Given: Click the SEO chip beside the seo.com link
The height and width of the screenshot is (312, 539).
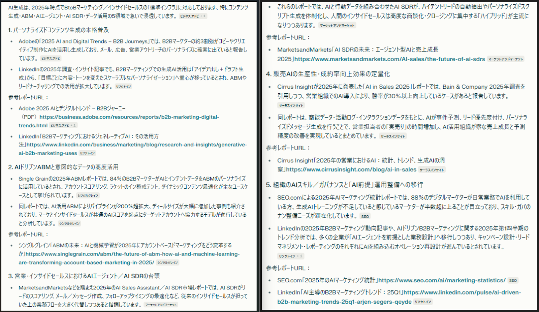Looking at the screenshot, I should 513,280.
